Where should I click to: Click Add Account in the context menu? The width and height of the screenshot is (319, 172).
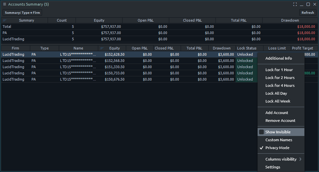281,113
